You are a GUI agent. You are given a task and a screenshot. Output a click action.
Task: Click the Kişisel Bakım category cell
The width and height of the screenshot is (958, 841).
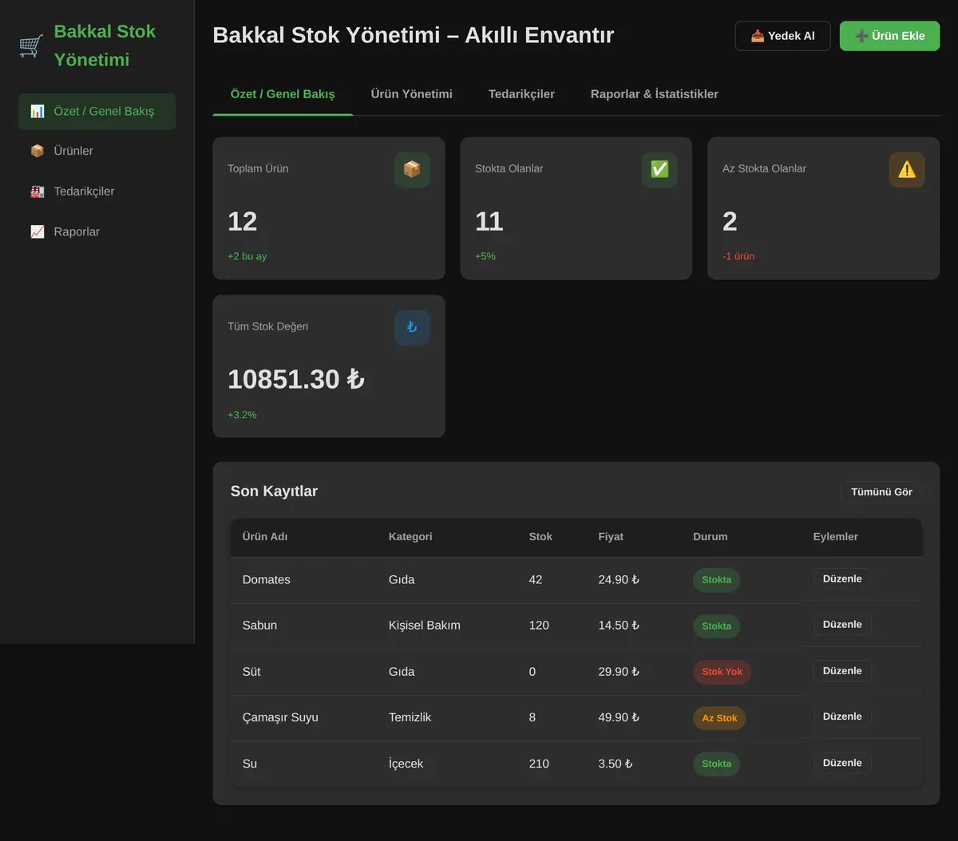(x=425, y=625)
